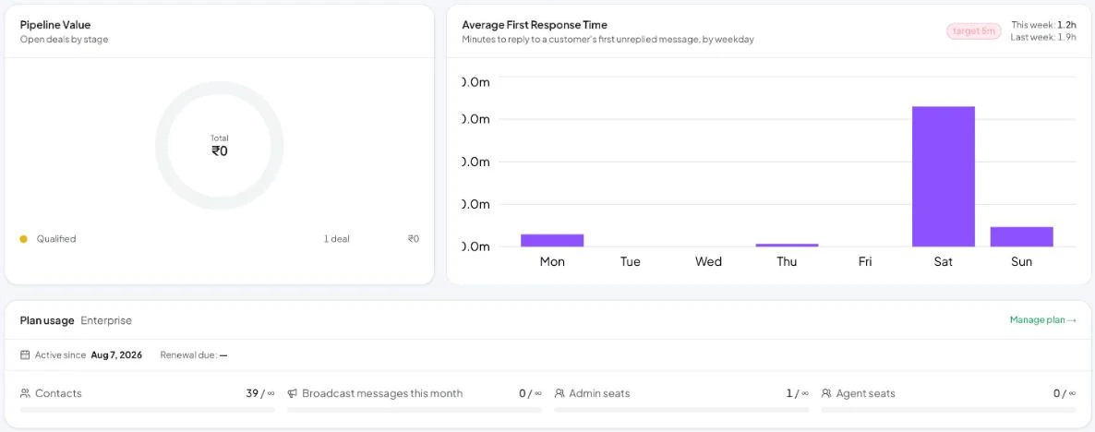Click the Agent seats usage progress bar

949,410
